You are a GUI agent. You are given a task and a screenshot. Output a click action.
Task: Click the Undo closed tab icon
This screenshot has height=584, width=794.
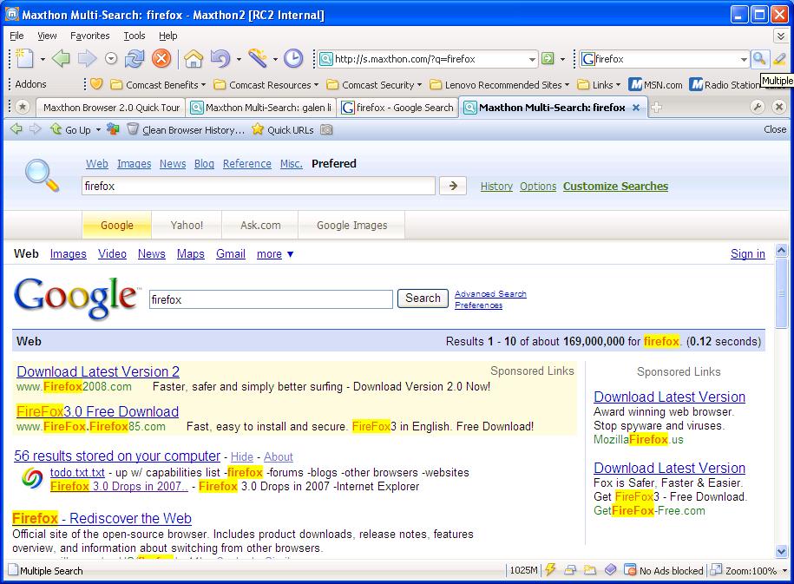click(x=220, y=59)
